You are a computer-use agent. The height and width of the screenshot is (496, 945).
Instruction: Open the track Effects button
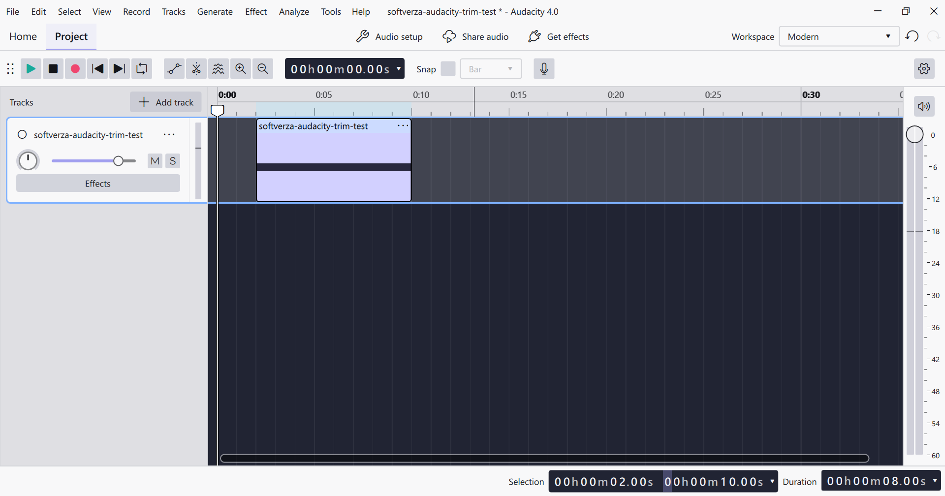tap(98, 184)
